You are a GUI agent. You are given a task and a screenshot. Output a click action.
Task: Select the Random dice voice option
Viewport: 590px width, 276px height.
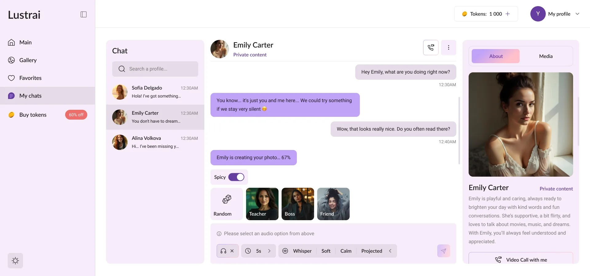point(226,204)
